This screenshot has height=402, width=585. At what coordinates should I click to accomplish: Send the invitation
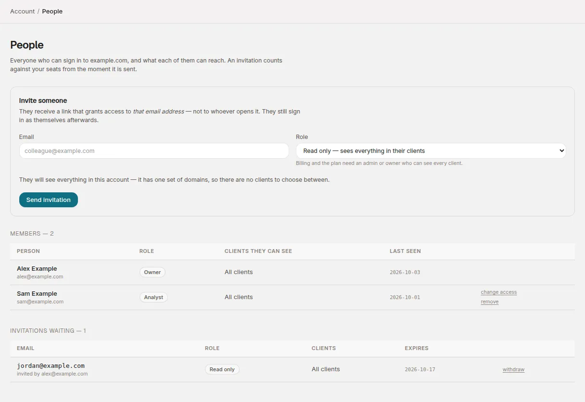tap(49, 200)
